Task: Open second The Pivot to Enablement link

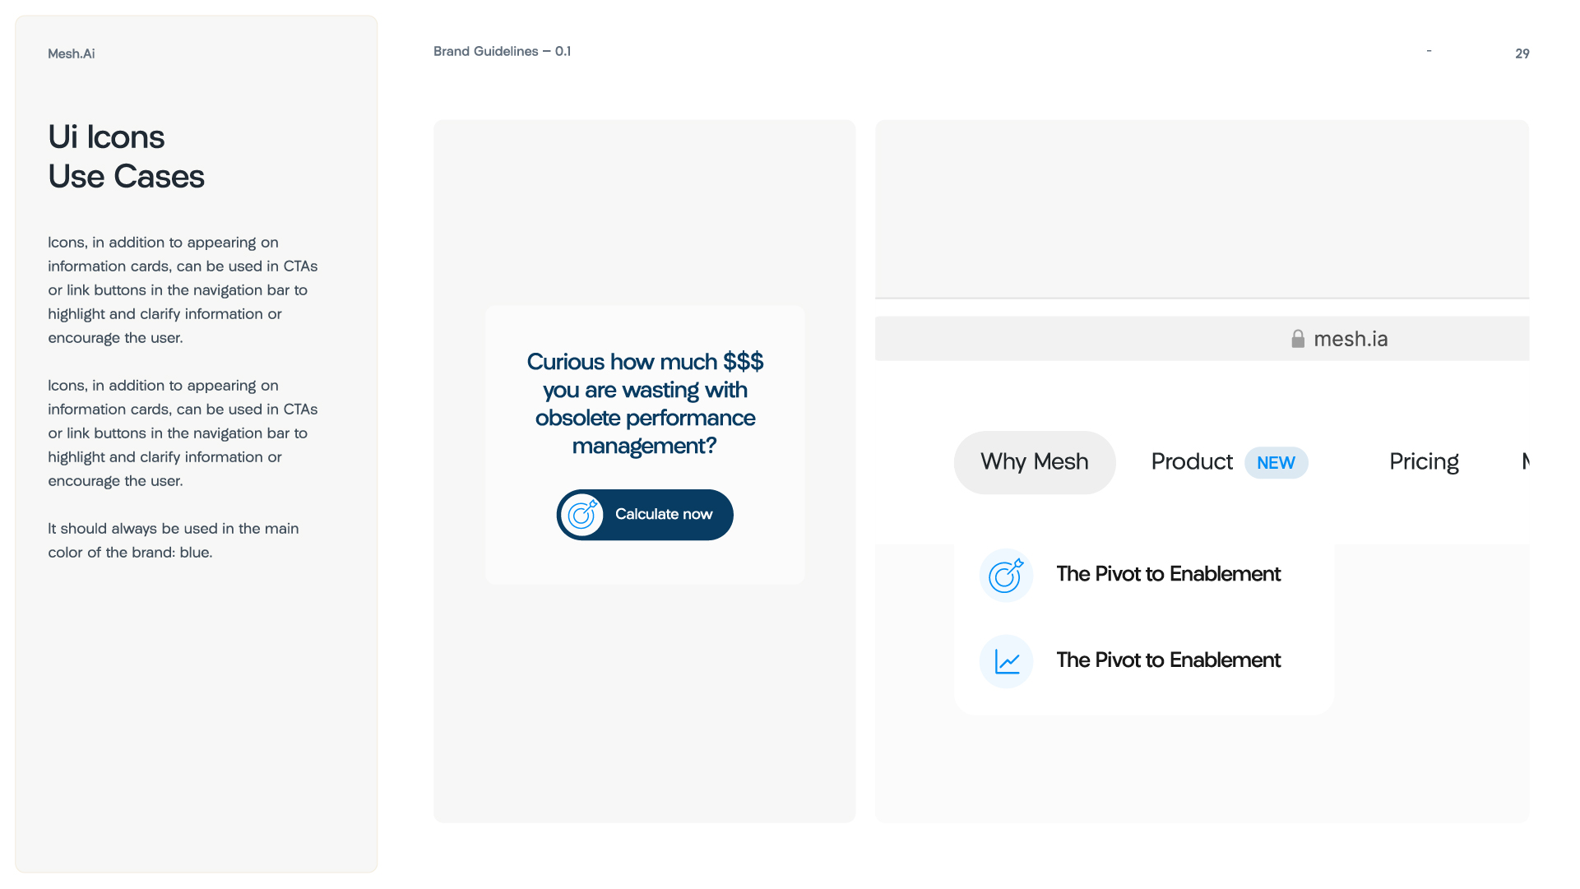Action: click(x=1168, y=660)
